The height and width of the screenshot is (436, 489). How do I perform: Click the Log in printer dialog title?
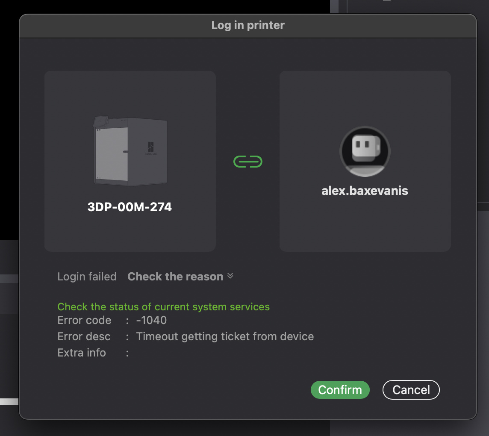[248, 25]
